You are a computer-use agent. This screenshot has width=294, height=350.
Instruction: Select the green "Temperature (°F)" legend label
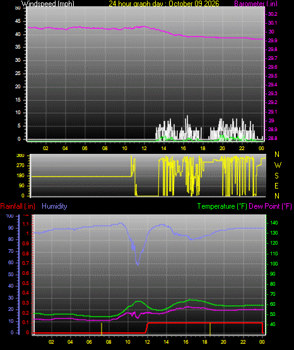222,206
